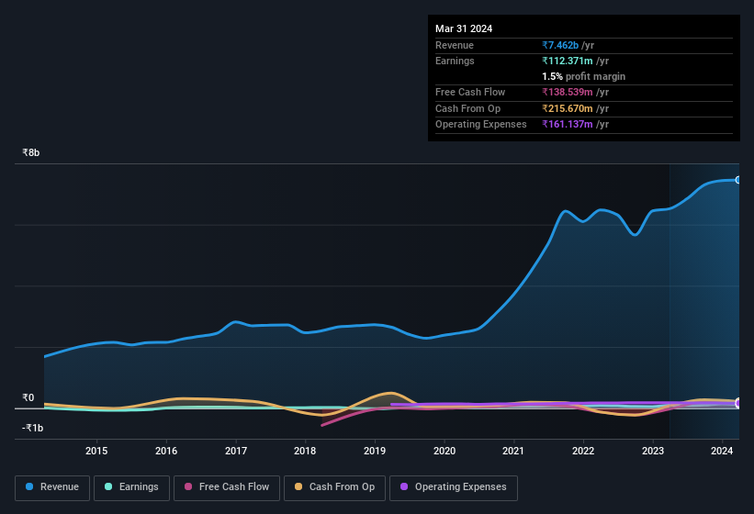Click the orange Cash From Op dot
Image resolution: width=754 pixels, height=514 pixels.
(298, 486)
